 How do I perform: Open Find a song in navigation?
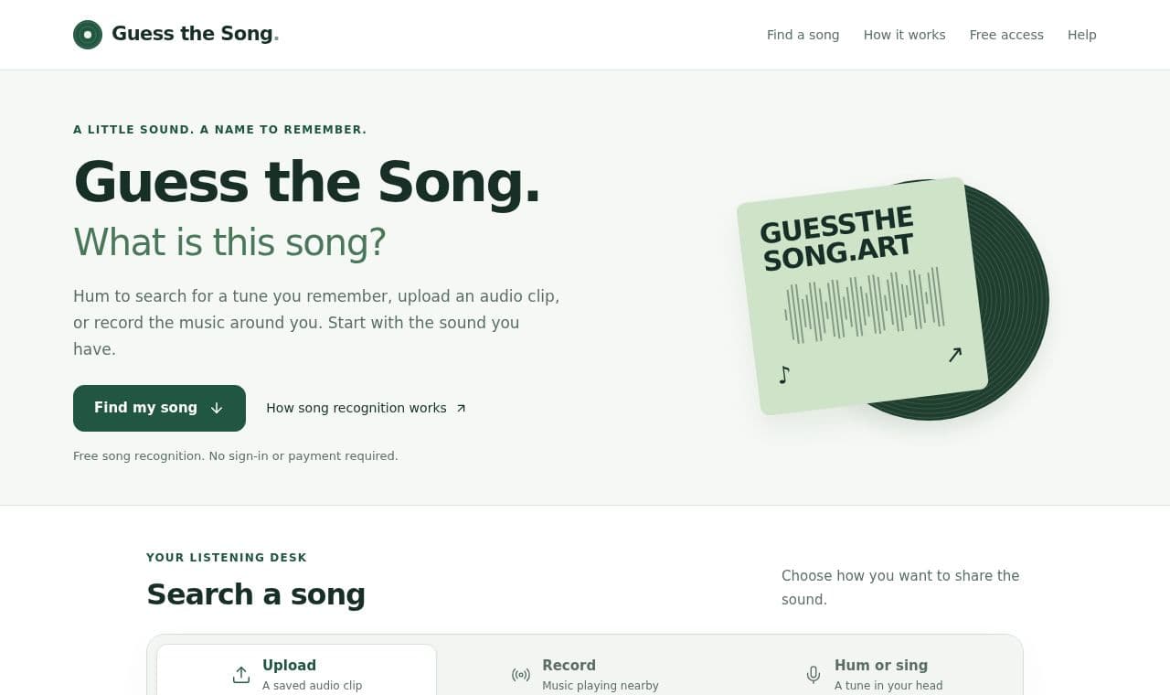click(803, 35)
